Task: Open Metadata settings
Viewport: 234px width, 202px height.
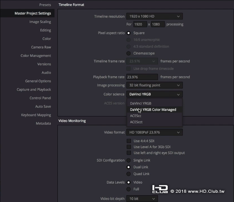Action: [x=43, y=124]
